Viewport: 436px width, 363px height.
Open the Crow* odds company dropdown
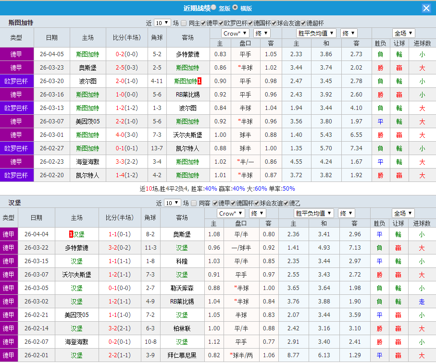[235, 33]
